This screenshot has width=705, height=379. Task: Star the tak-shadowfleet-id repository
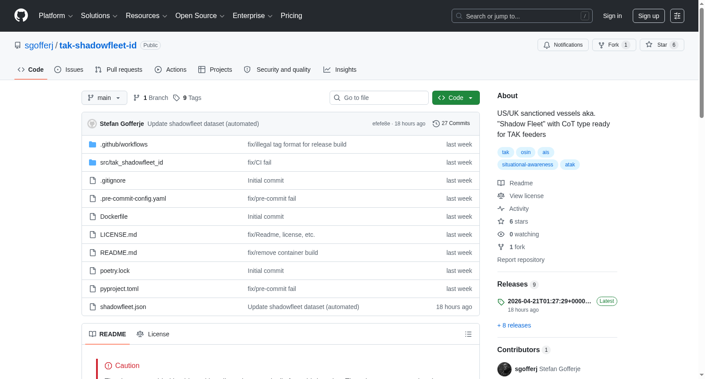click(662, 45)
